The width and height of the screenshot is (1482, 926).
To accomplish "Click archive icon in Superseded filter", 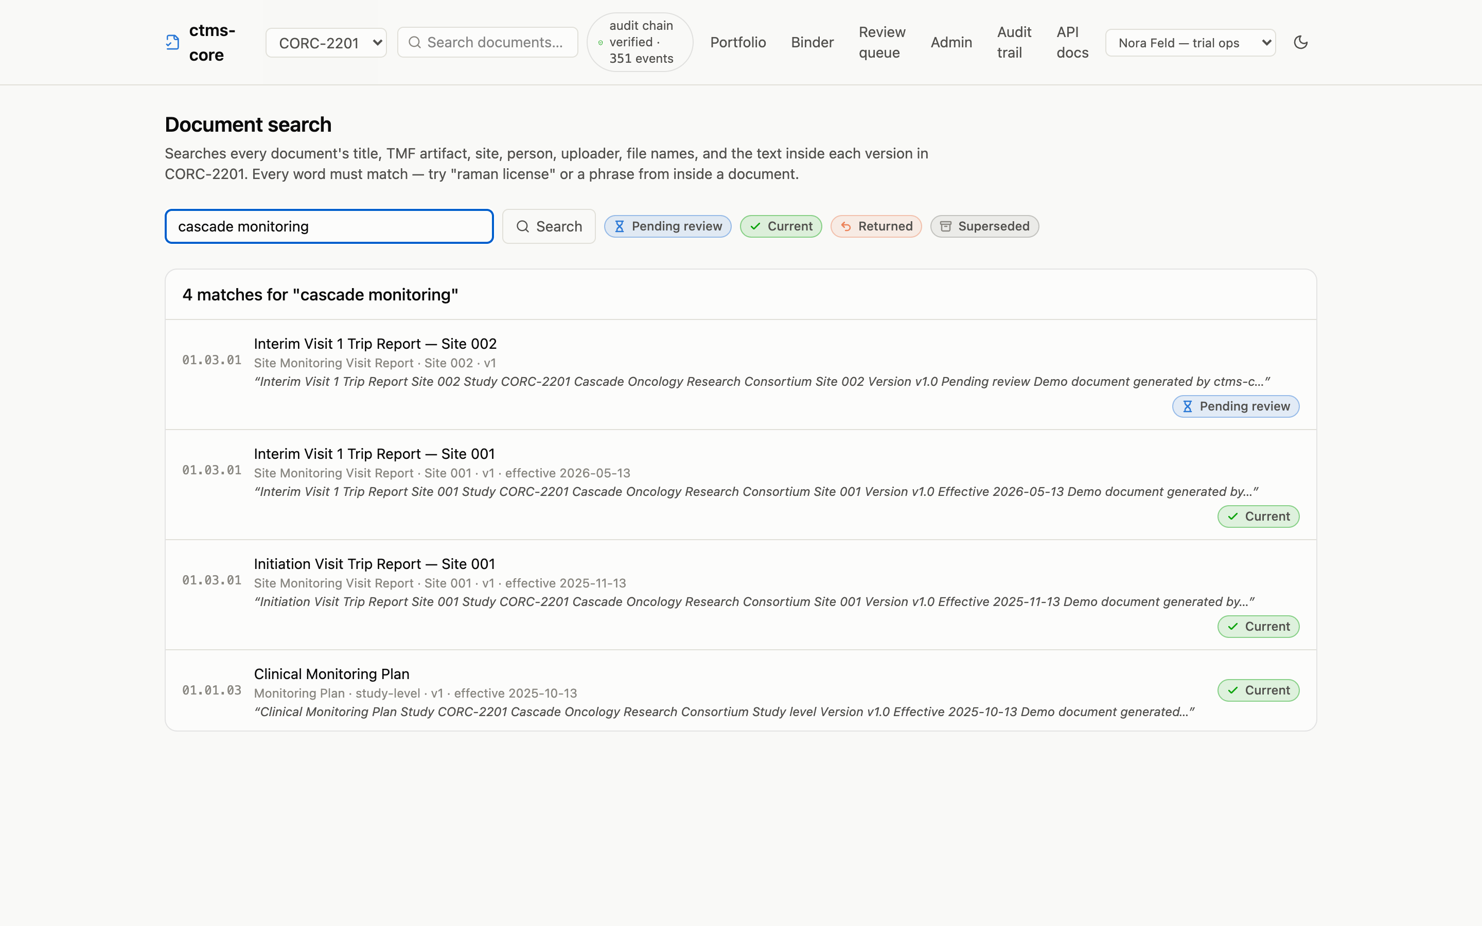I will tap(946, 226).
